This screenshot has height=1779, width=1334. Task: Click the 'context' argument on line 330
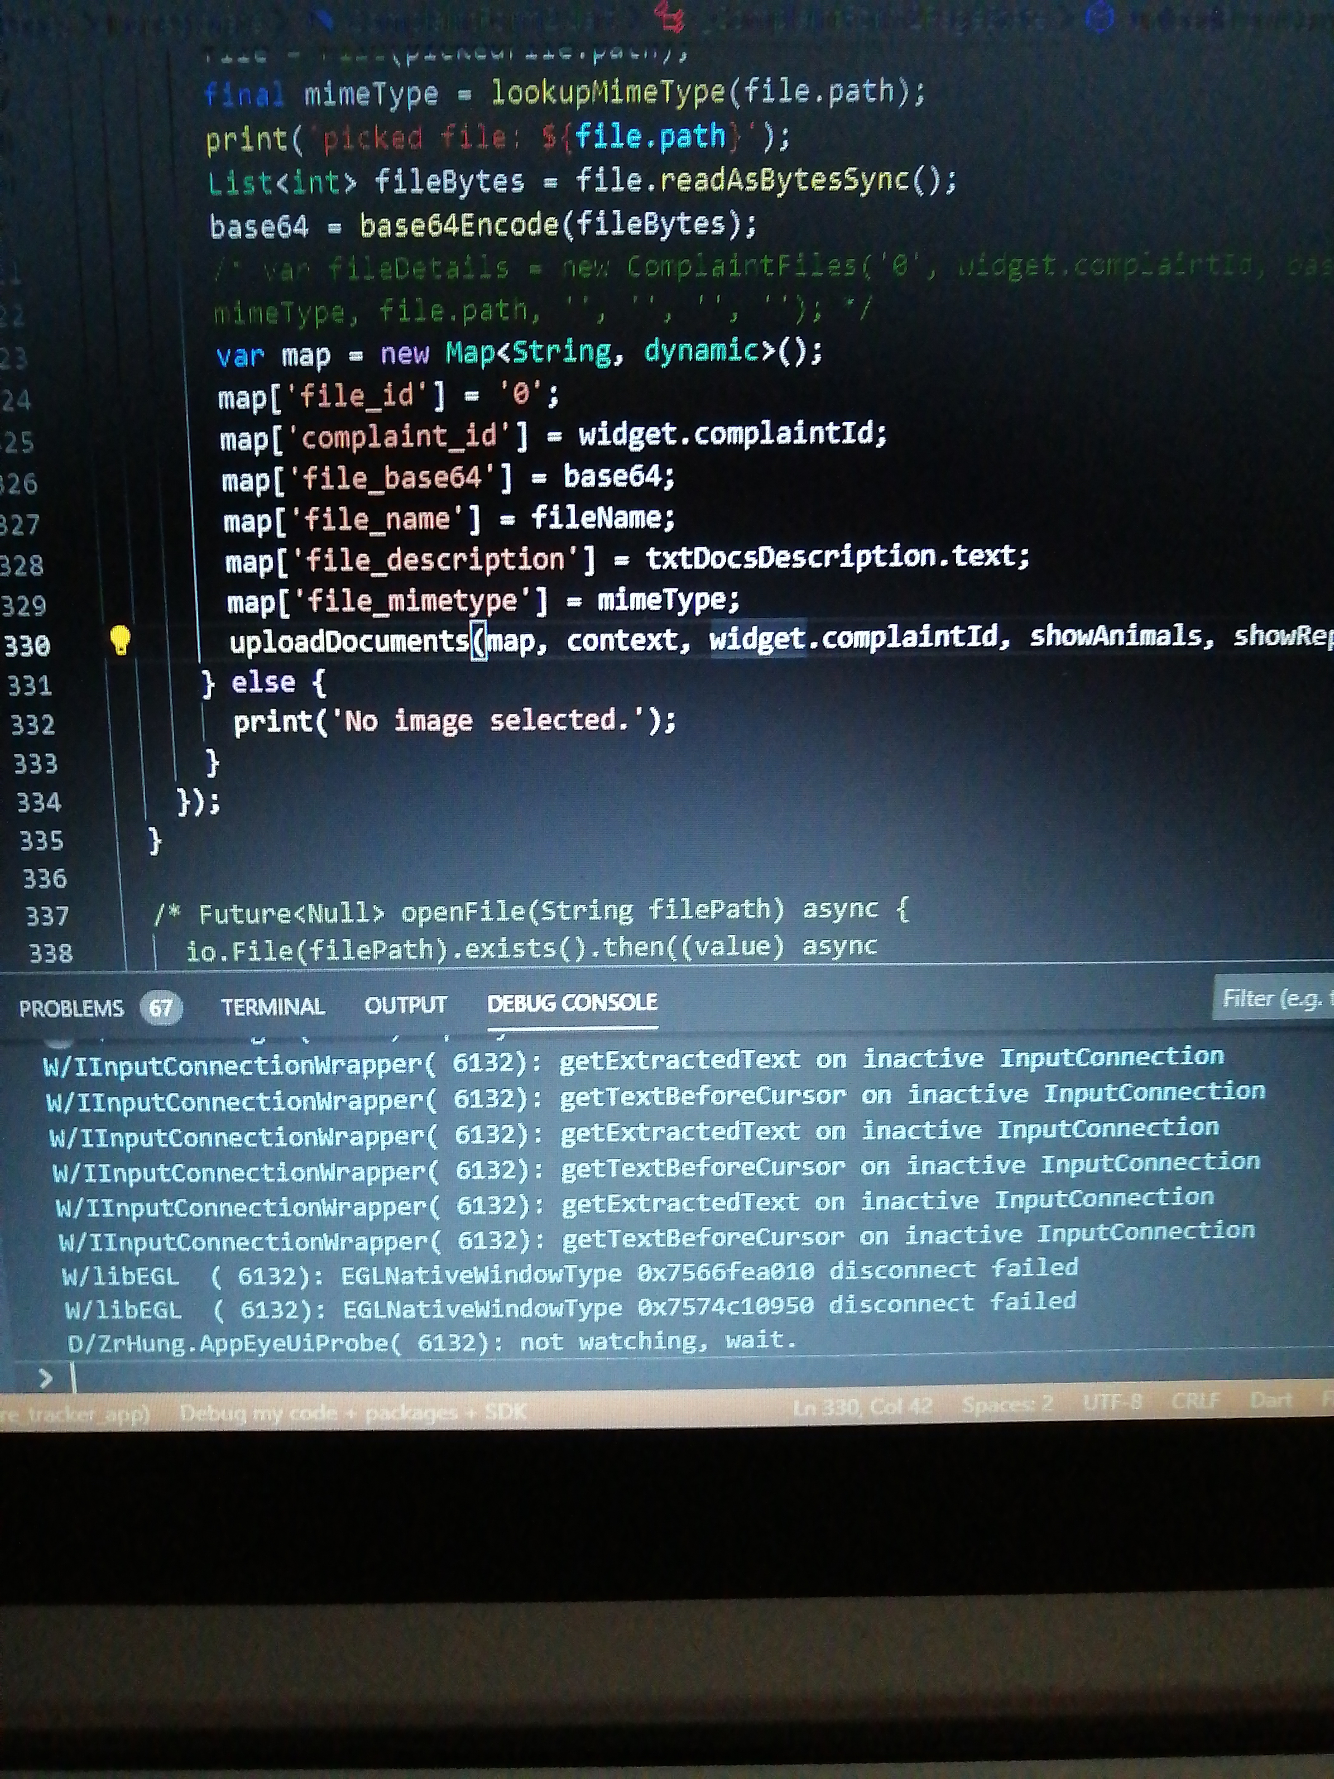pyautogui.click(x=622, y=640)
